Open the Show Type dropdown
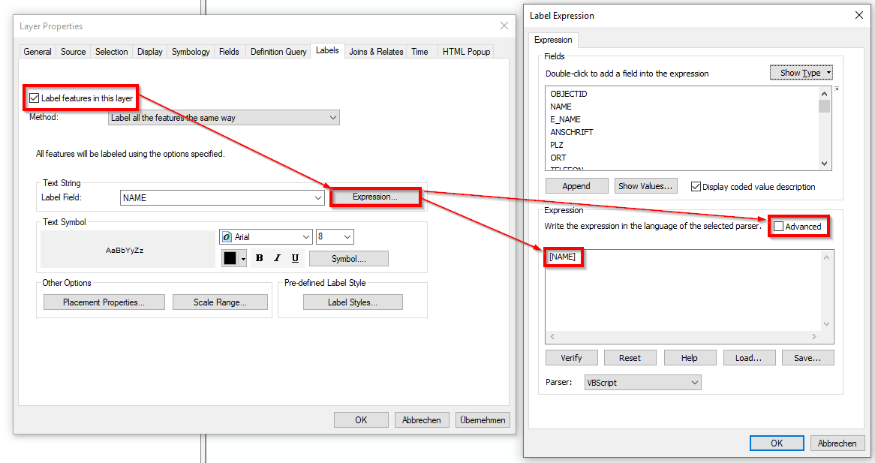 801,72
